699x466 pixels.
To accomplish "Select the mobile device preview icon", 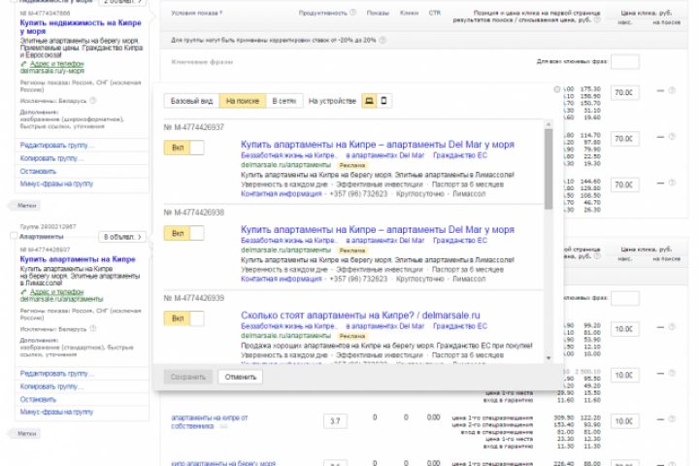I will (383, 101).
